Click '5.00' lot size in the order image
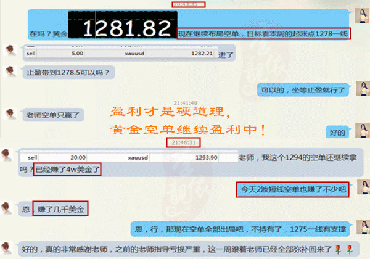The height and width of the screenshot is (259, 370). 77,53
